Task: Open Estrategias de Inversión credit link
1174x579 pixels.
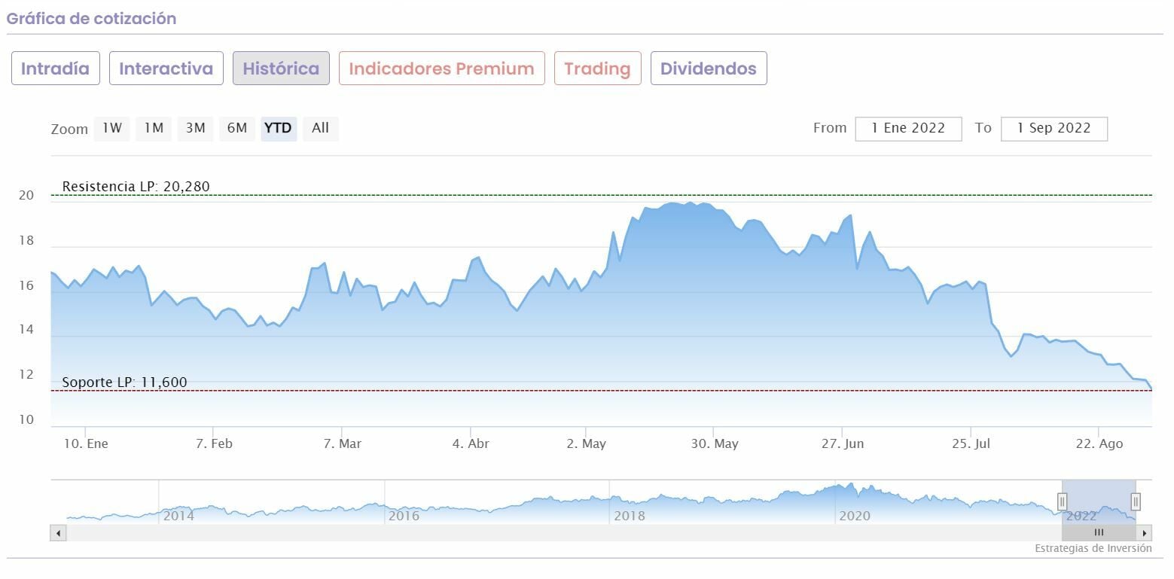Action: [x=1093, y=548]
